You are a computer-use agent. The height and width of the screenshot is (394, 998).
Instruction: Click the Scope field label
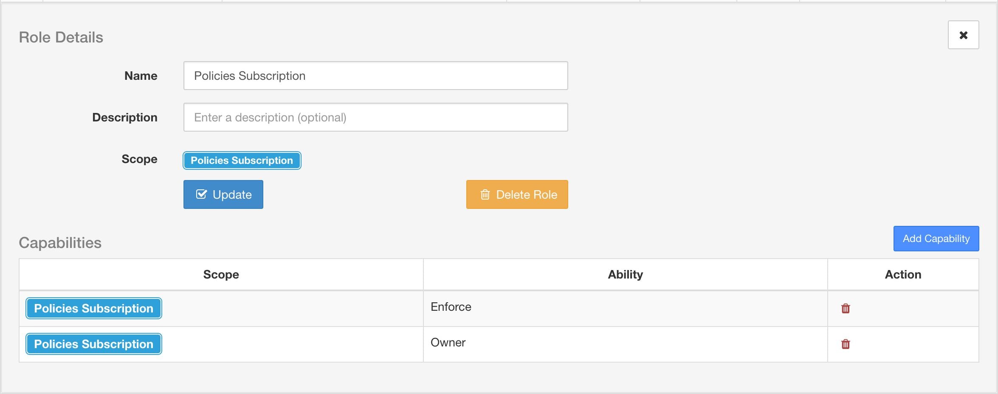tap(139, 159)
